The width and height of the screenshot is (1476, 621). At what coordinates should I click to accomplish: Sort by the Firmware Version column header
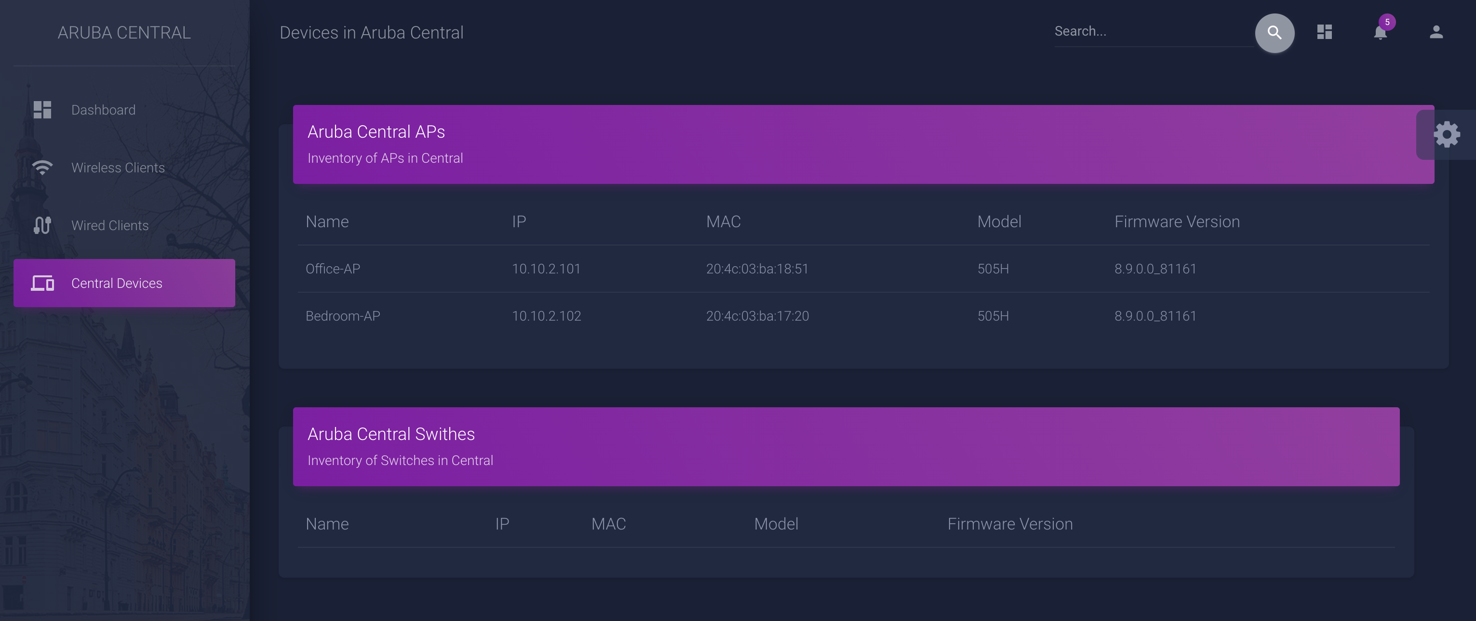click(1178, 221)
